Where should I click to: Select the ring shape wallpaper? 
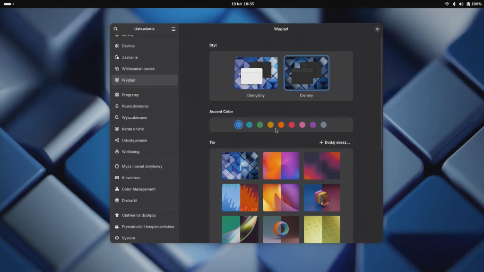pos(281,229)
